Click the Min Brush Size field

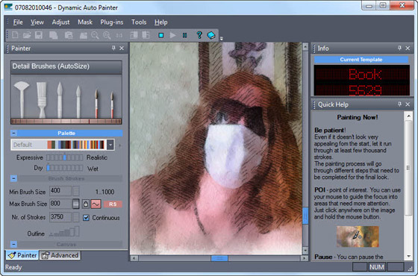click(60, 191)
